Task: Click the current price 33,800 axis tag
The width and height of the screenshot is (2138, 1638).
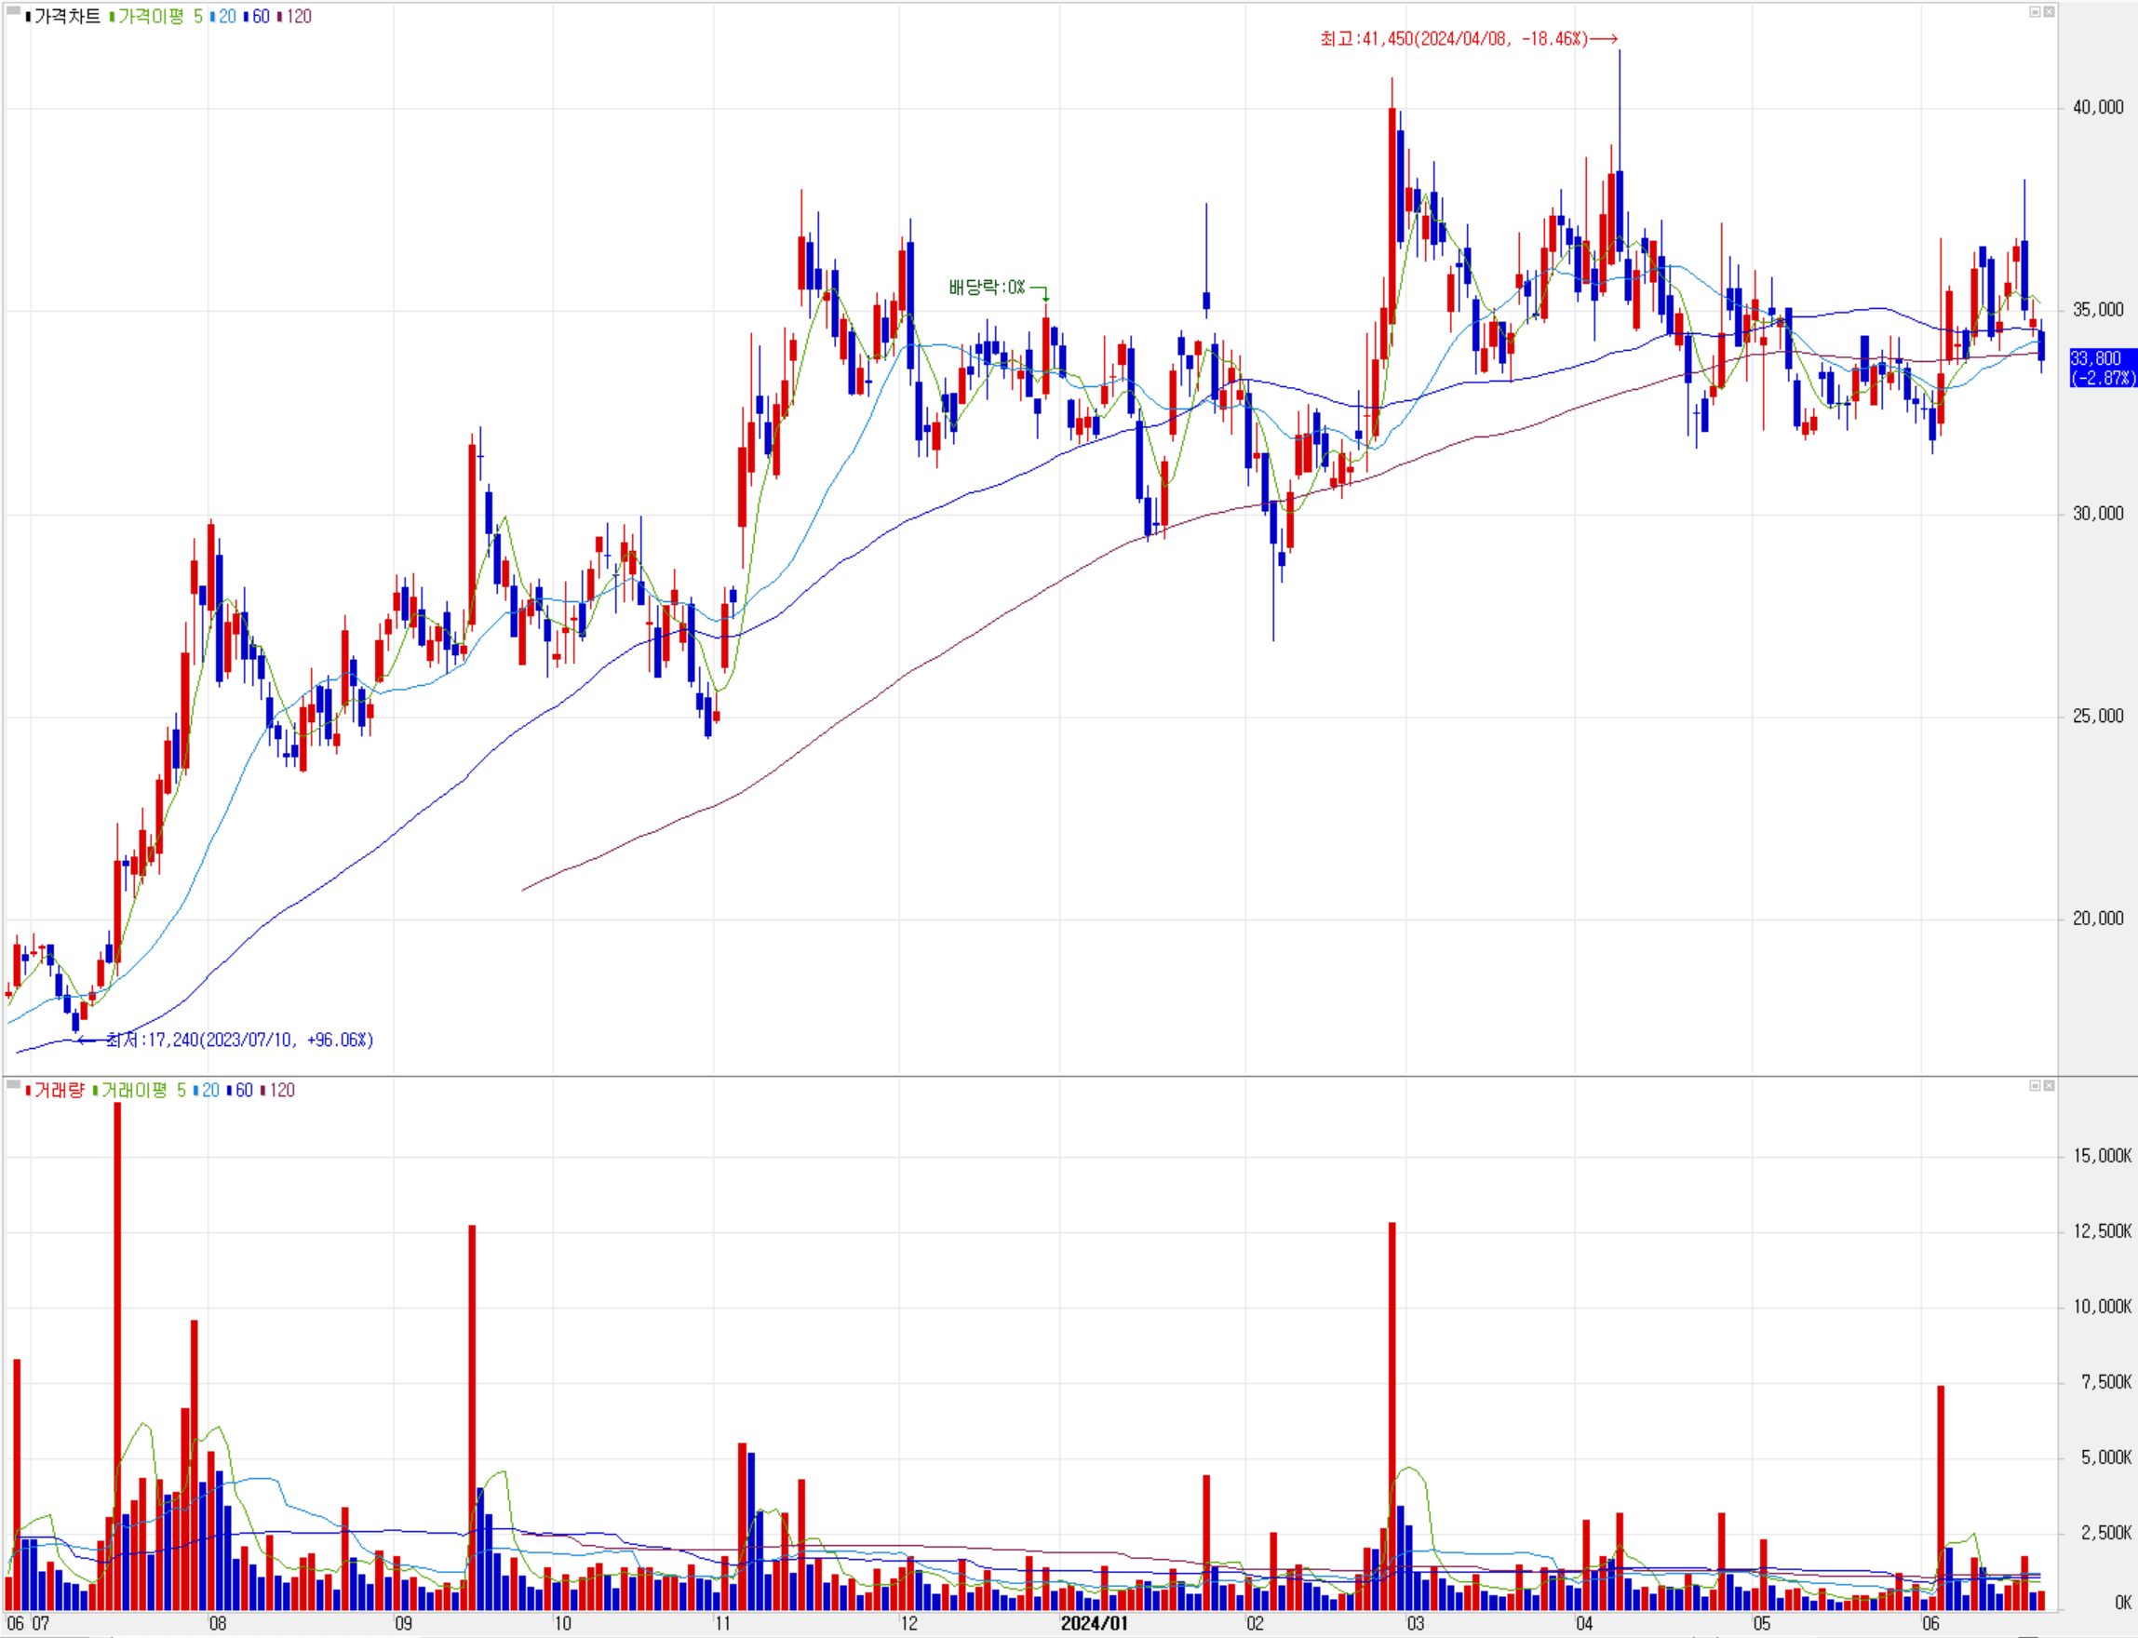Action: pyautogui.click(x=2102, y=368)
